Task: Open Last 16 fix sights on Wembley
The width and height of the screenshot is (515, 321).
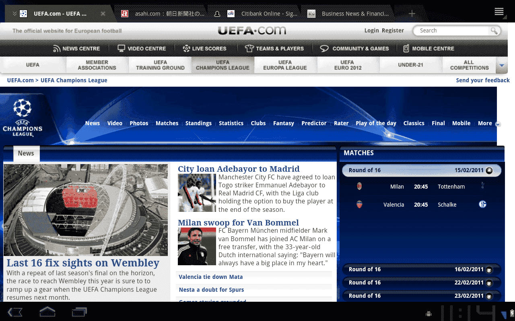Action: [83, 263]
